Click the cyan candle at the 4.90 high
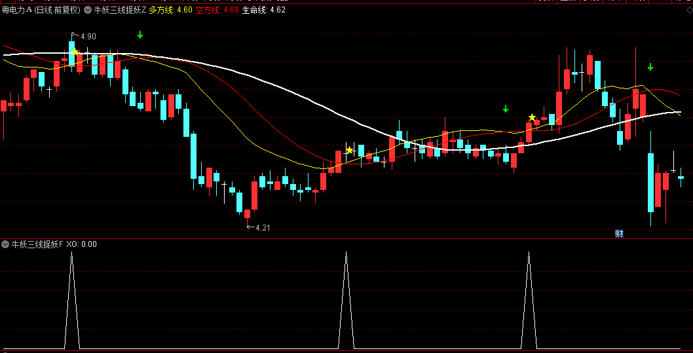Viewport: 693px width, 353px height. (x=71, y=53)
